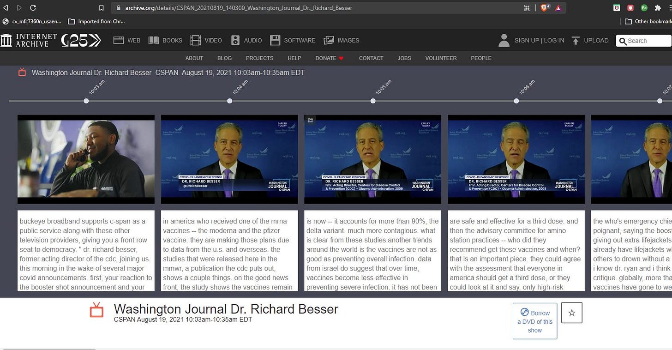The width and height of the screenshot is (672, 350).
Task: Open the BLOG page
Action: coord(224,58)
